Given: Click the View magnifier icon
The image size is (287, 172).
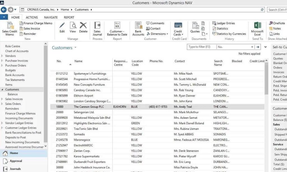Looking at the screenshot, I should (73, 25).
